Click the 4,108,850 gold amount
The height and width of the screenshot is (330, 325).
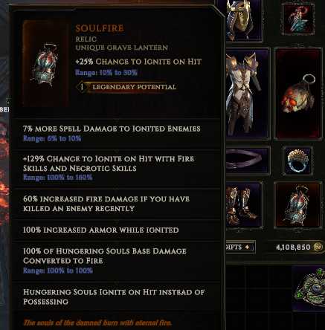[x=293, y=247]
